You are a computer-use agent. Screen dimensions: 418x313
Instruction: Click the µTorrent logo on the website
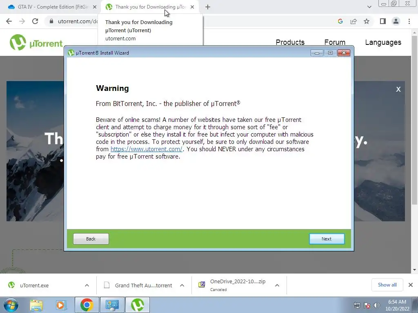coord(36,42)
